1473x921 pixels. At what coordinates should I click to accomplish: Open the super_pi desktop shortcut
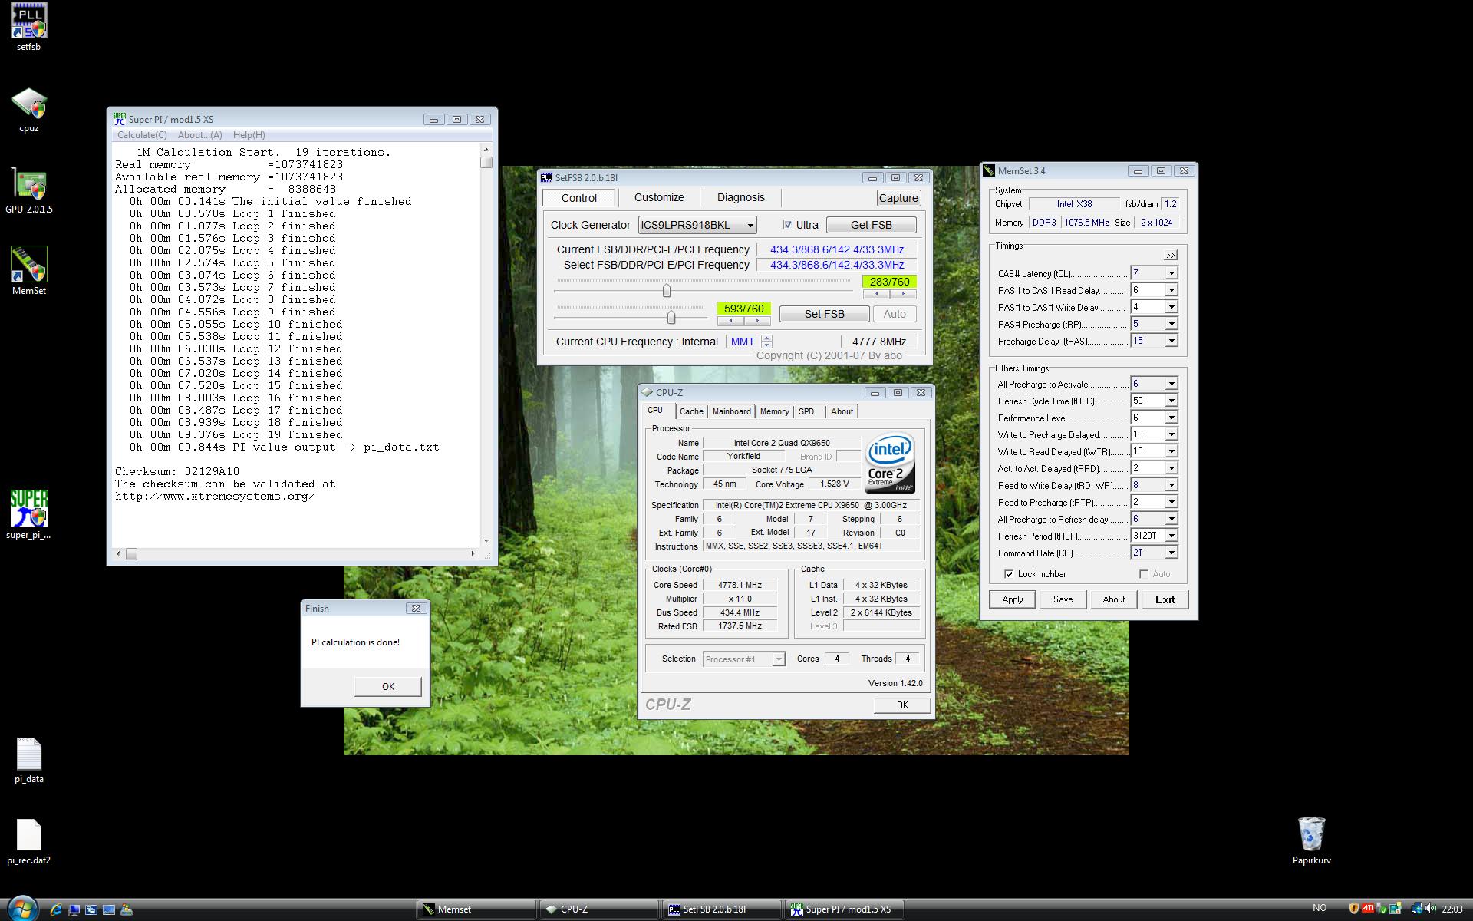[28, 514]
